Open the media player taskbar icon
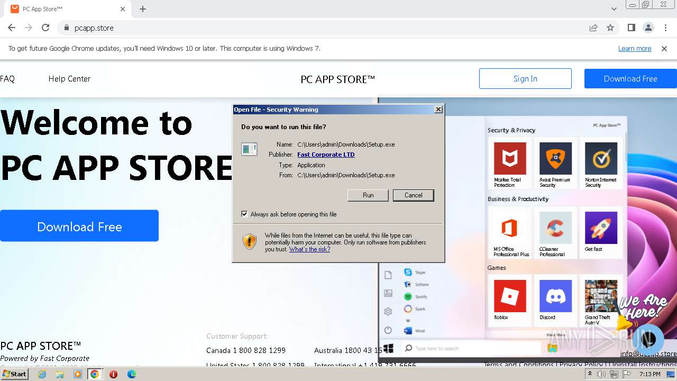Image resolution: width=677 pixels, height=381 pixels. tap(78, 374)
